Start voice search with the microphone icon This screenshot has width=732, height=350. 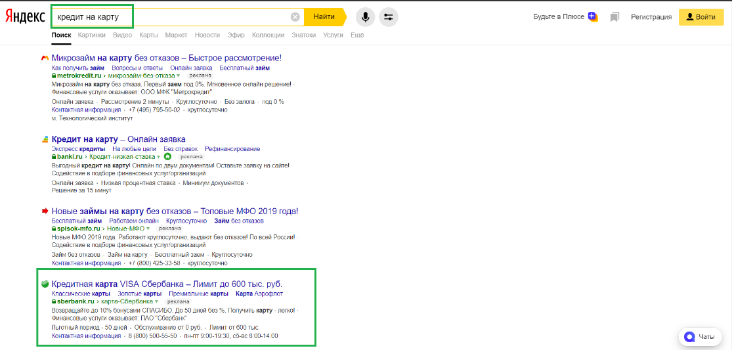click(365, 17)
